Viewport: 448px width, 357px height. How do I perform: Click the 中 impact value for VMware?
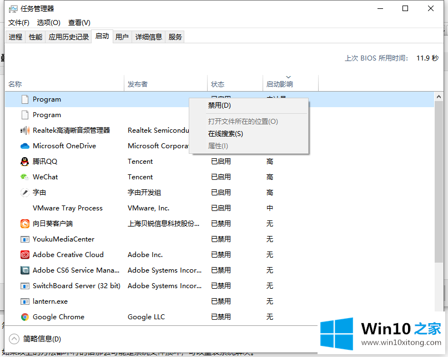tap(270, 208)
